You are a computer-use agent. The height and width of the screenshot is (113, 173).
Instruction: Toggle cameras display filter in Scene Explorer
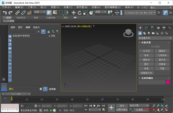[x=10, y=48]
